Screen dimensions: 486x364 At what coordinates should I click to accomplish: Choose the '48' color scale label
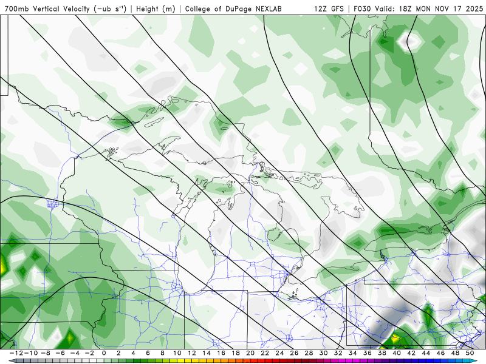tap(455, 353)
